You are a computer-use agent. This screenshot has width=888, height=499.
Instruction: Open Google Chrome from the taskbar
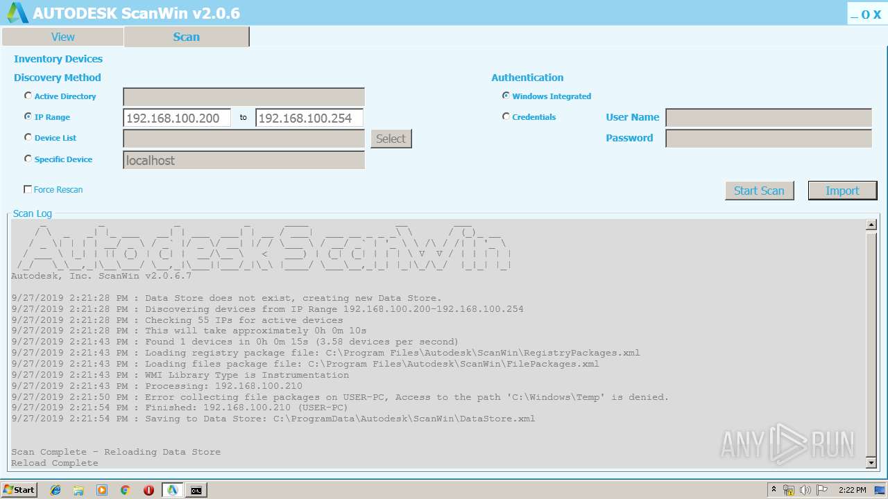(126, 490)
